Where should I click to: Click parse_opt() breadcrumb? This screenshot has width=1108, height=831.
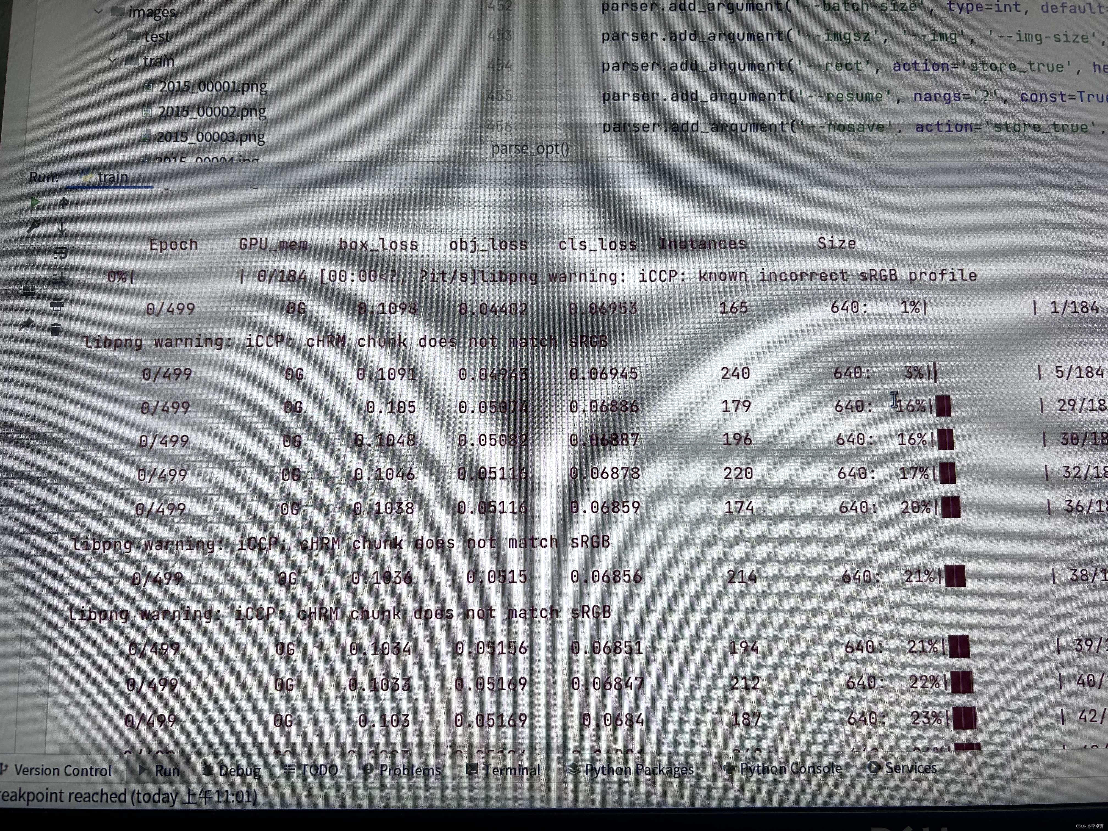point(530,149)
